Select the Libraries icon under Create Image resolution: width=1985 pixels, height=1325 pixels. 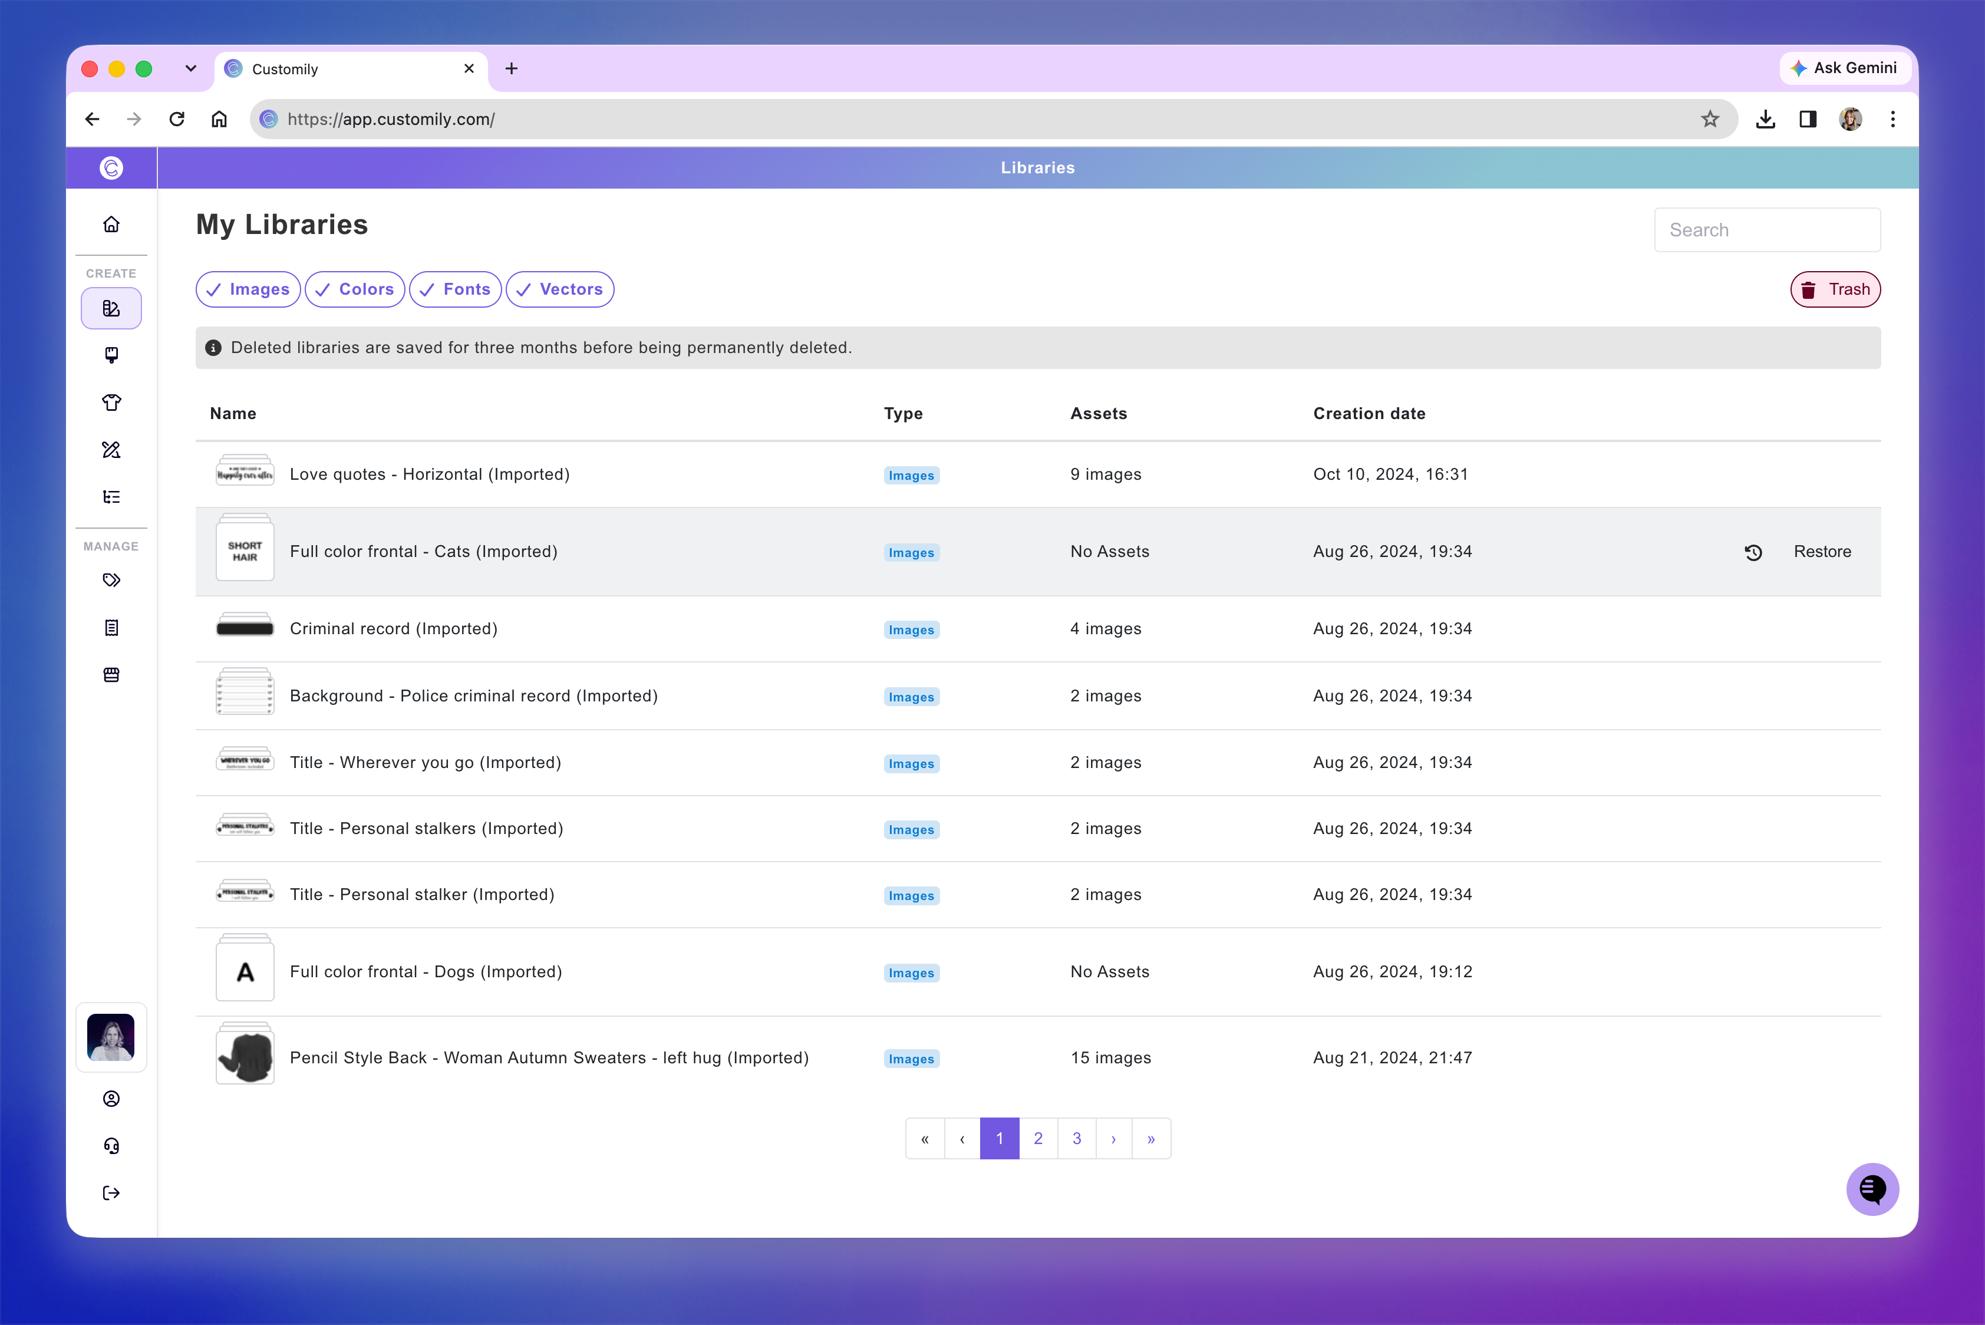point(111,308)
